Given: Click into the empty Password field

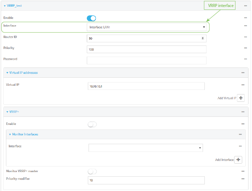Looking at the screenshot, I should (146, 61).
